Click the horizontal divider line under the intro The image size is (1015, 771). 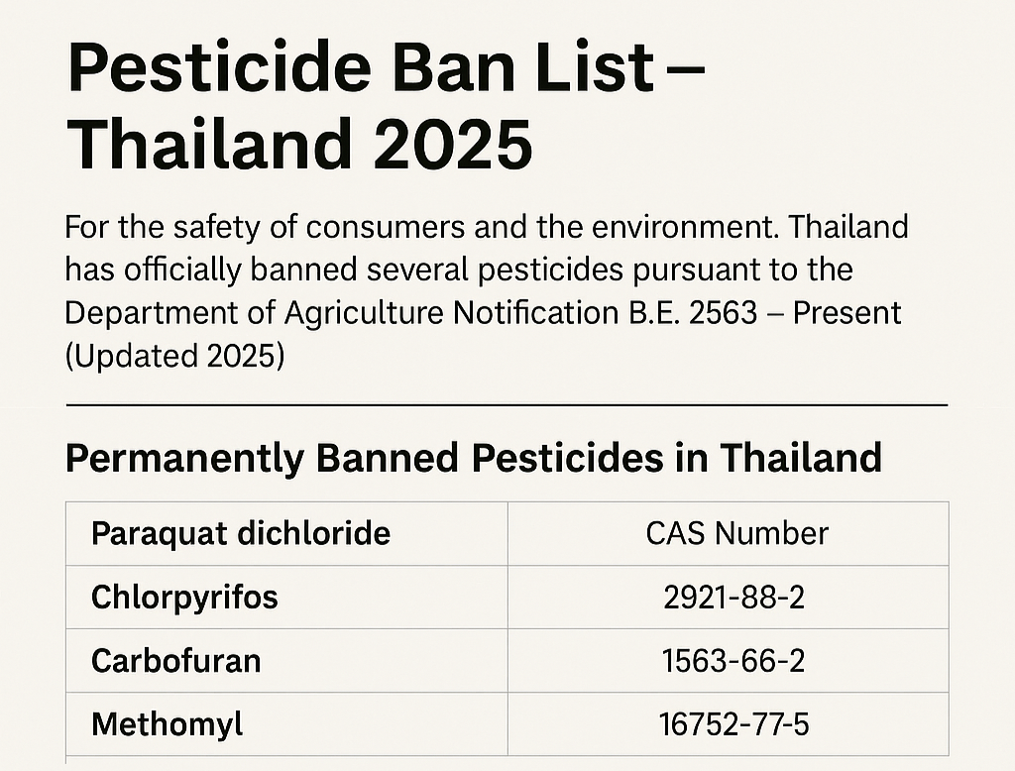point(507,405)
